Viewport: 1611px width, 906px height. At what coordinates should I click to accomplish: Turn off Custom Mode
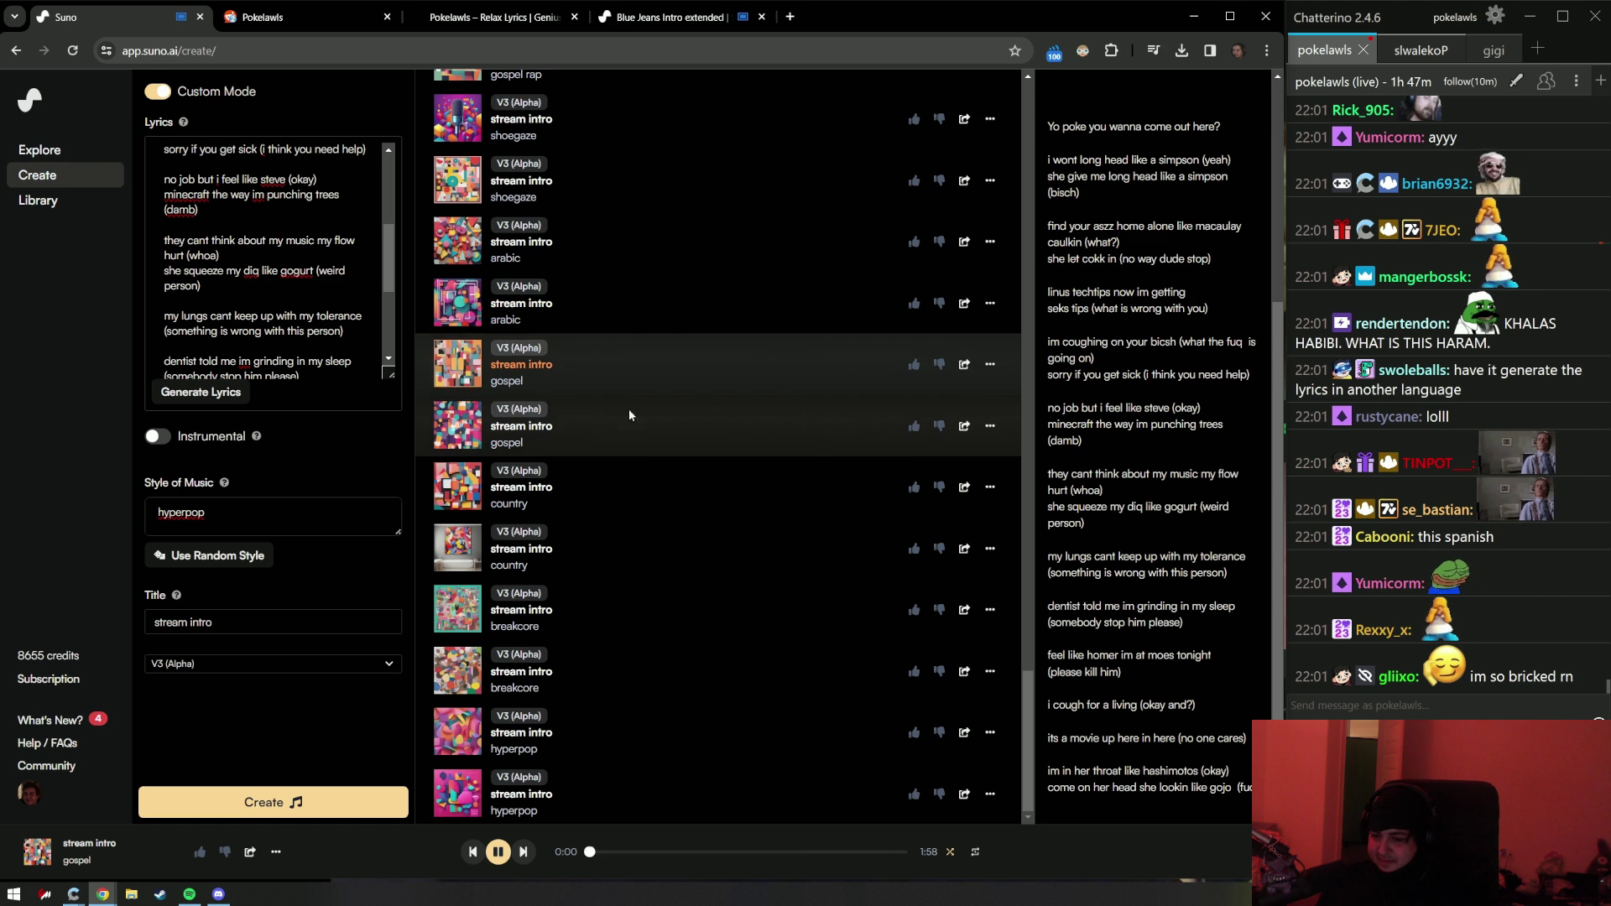[158, 91]
